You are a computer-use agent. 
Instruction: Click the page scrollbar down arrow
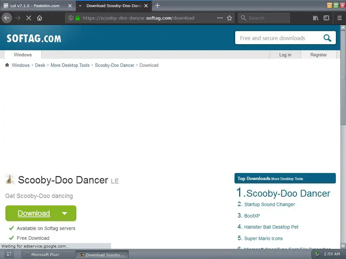343,246
